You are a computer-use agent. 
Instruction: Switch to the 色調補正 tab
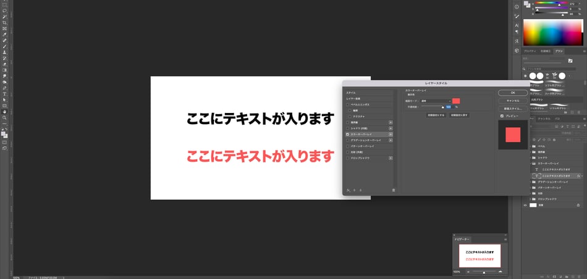coord(546,51)
